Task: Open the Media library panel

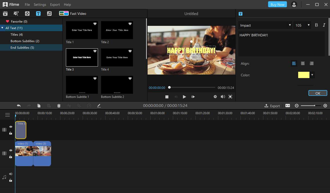Action: point(5,14)
